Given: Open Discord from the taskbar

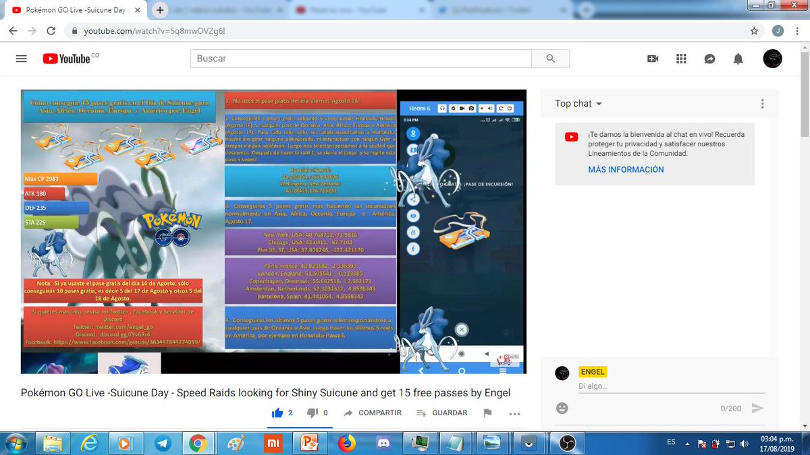Looking at the screenshot, I should click(x=385, y=443).
